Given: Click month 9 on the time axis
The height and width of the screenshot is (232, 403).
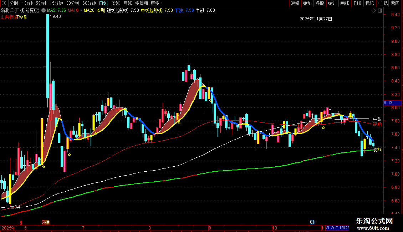Looking at the screenshot, I should pos(210,228).
